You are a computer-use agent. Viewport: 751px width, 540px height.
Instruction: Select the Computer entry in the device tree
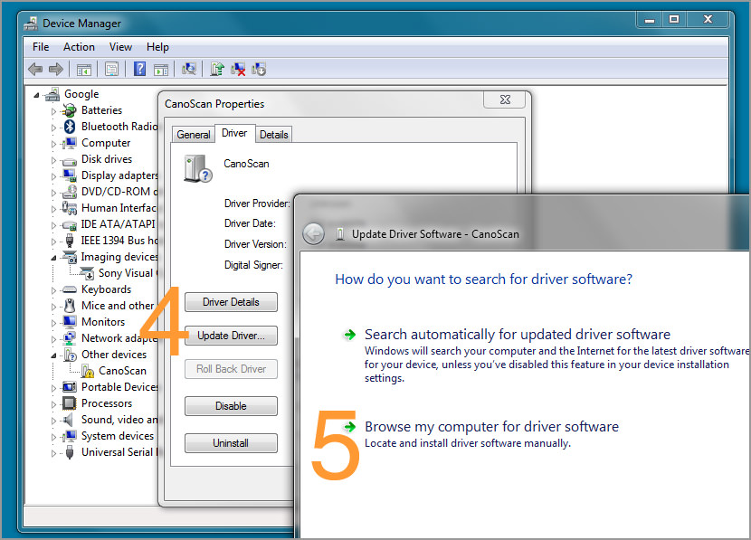coord(106,143)
